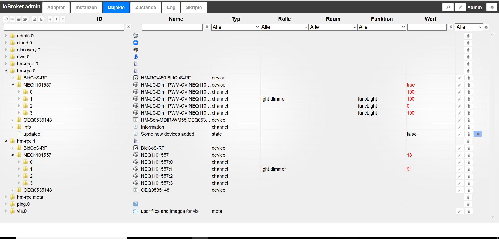Click 'Some new devices added' name text

coord(167,134)
